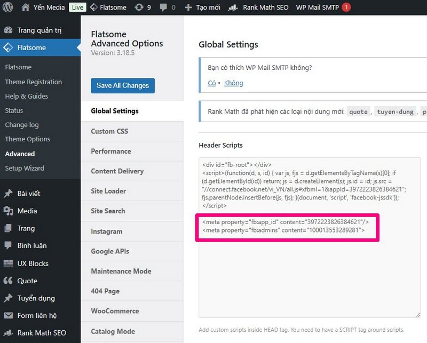Click the Live status badge
427x343 pixels.
(x=77, y=7)
